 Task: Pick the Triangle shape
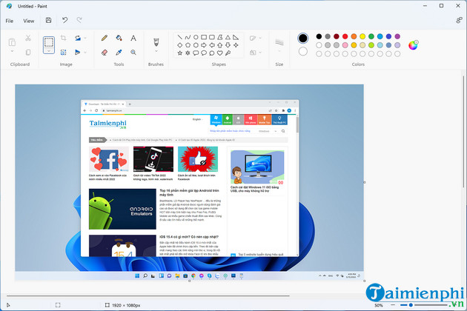pyautogui.click(x=228, y=37)
